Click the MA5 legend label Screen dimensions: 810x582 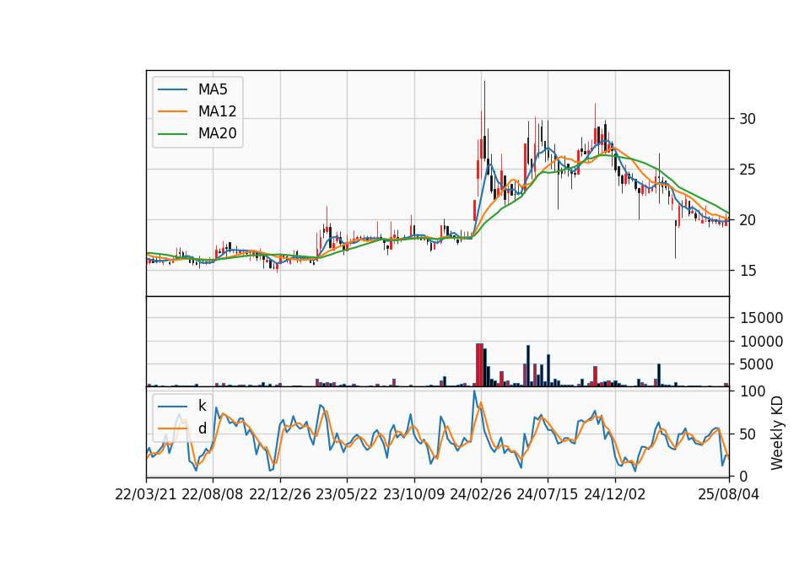point(213,89)
